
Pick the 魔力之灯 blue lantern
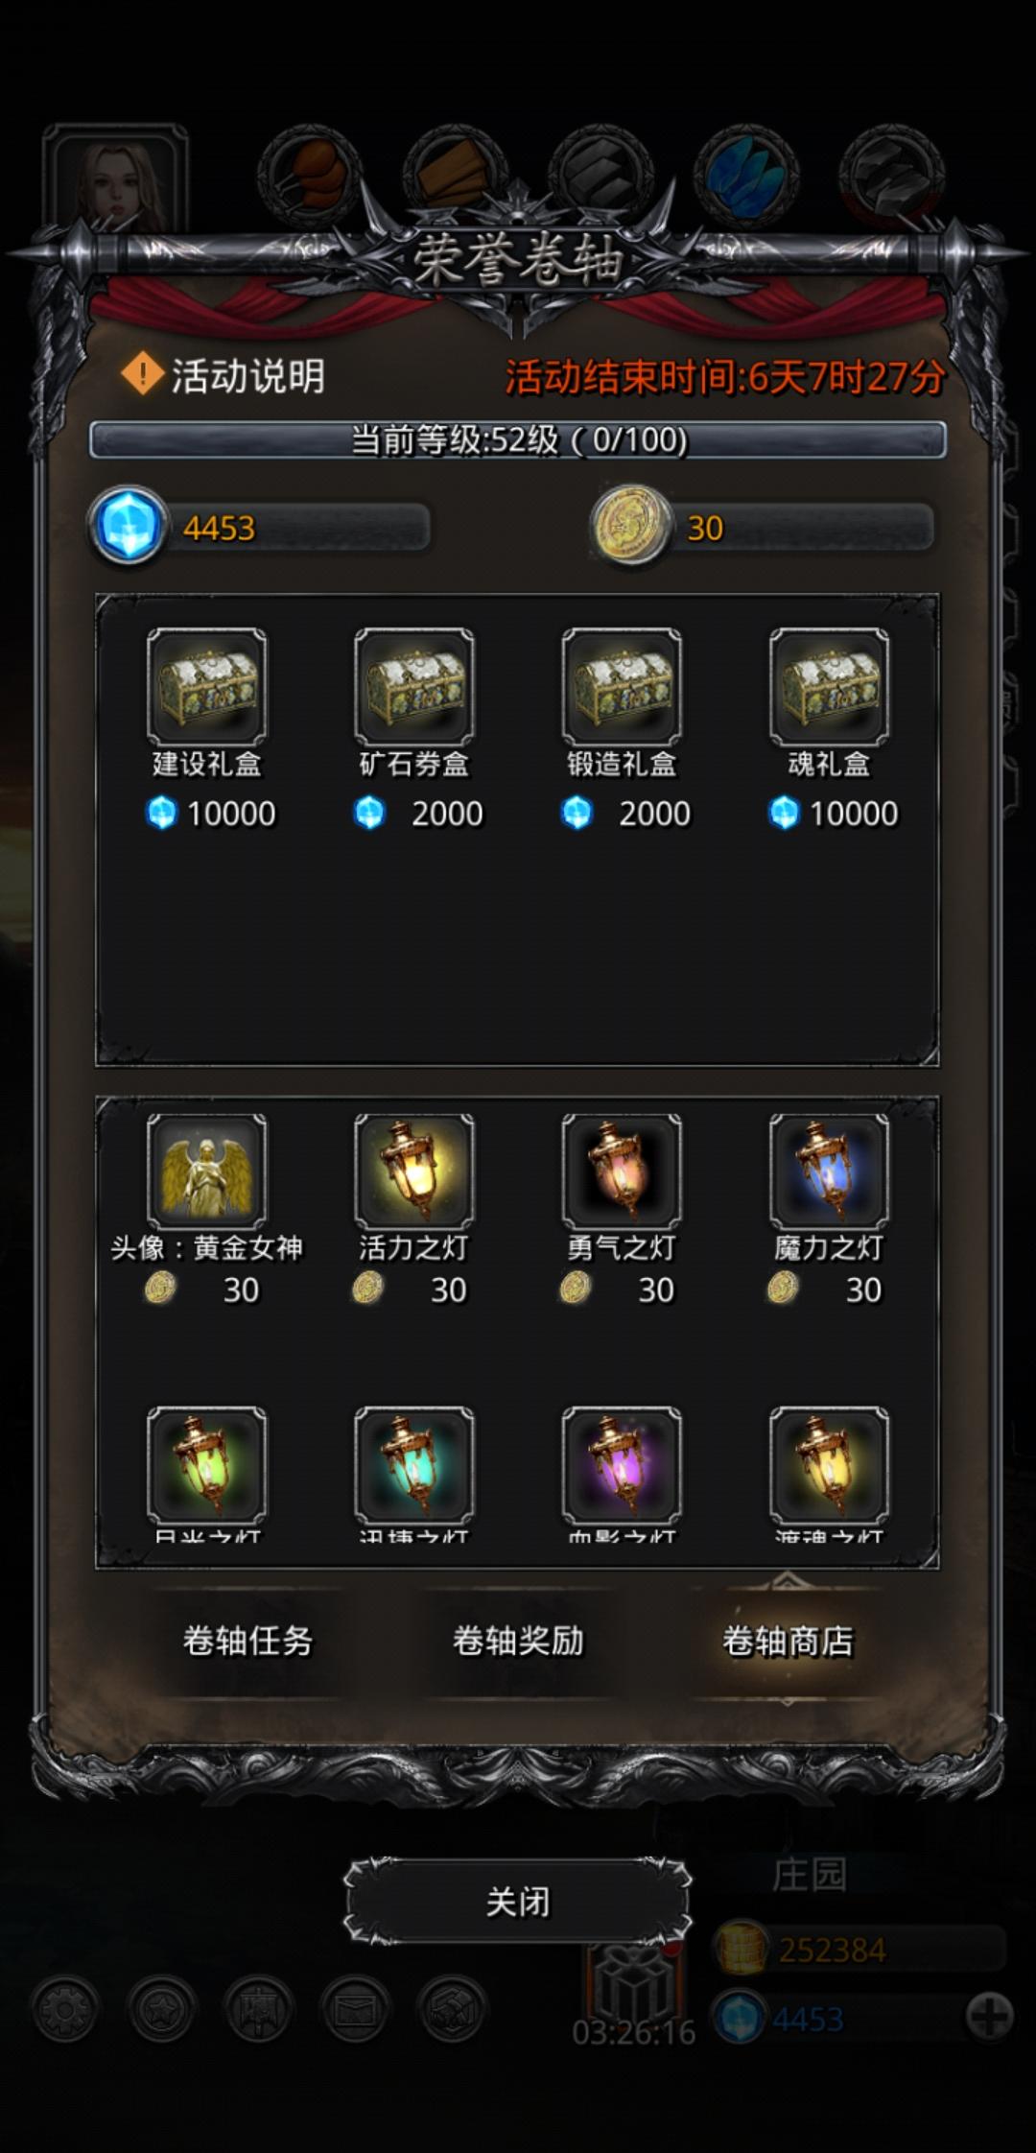click(829, 1171)
